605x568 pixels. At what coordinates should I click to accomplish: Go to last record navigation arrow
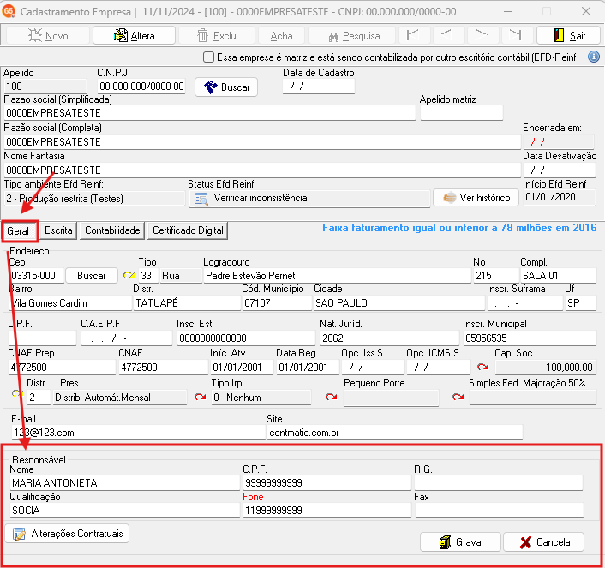point(516,35)
